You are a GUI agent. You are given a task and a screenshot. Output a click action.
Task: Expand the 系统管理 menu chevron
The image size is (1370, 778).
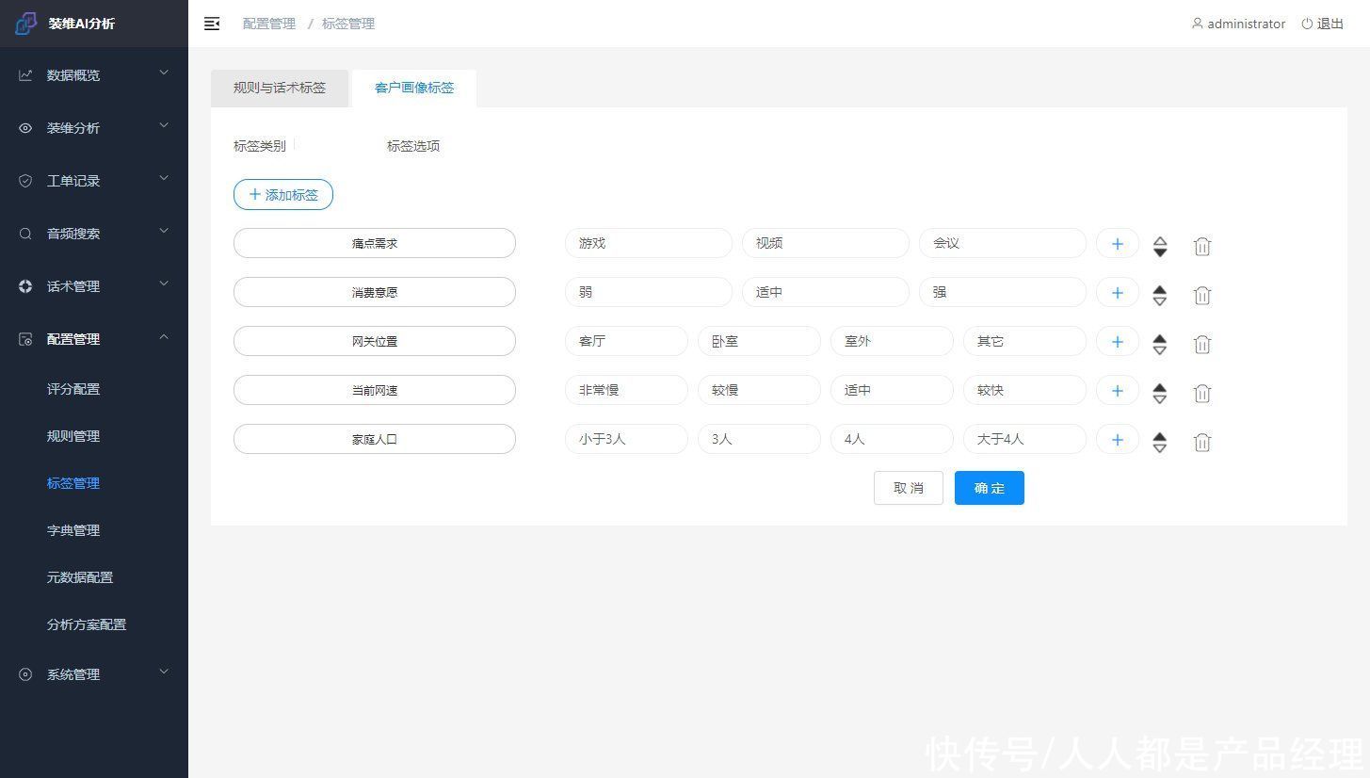164,672
